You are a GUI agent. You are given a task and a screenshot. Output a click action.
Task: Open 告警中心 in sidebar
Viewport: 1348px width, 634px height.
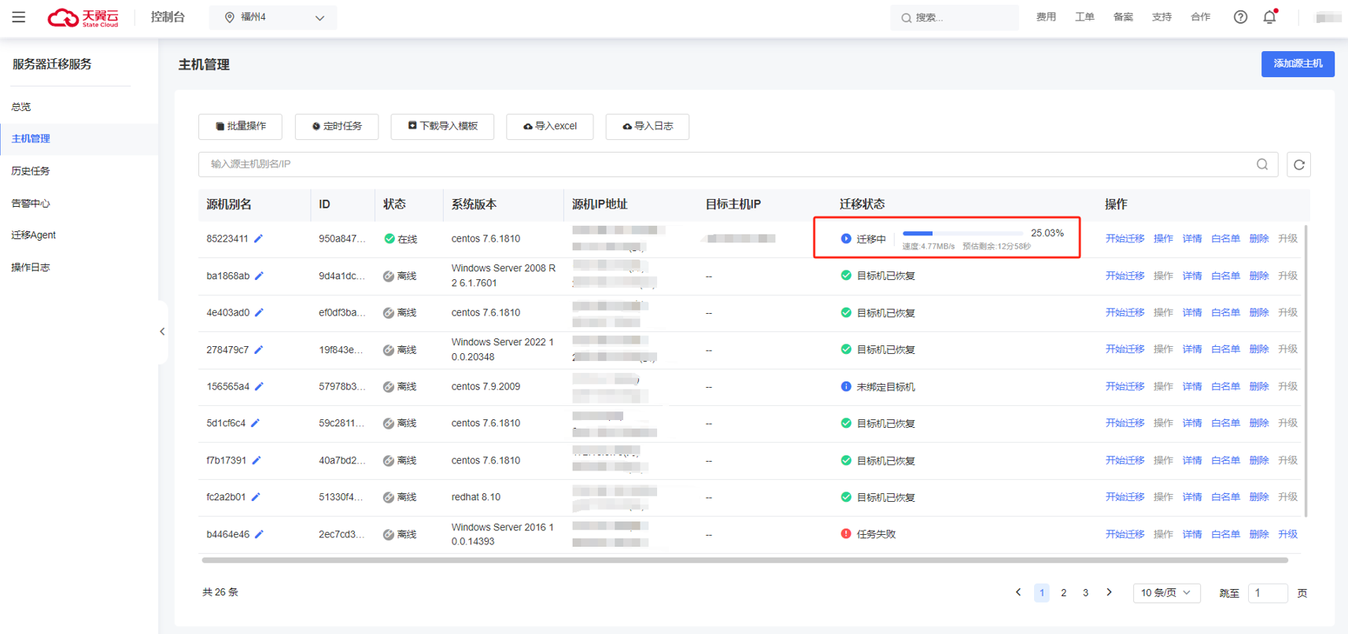click(31, 203)
